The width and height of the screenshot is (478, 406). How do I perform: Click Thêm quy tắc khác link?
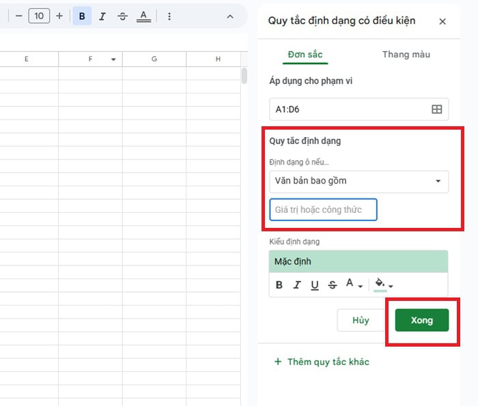pos(322,362)
